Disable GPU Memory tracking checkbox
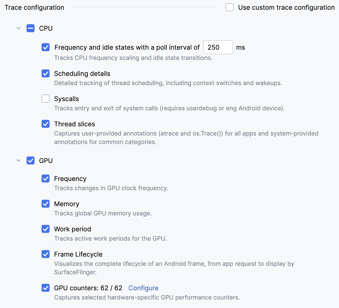 pyautogui.click(x=46, y=204)
